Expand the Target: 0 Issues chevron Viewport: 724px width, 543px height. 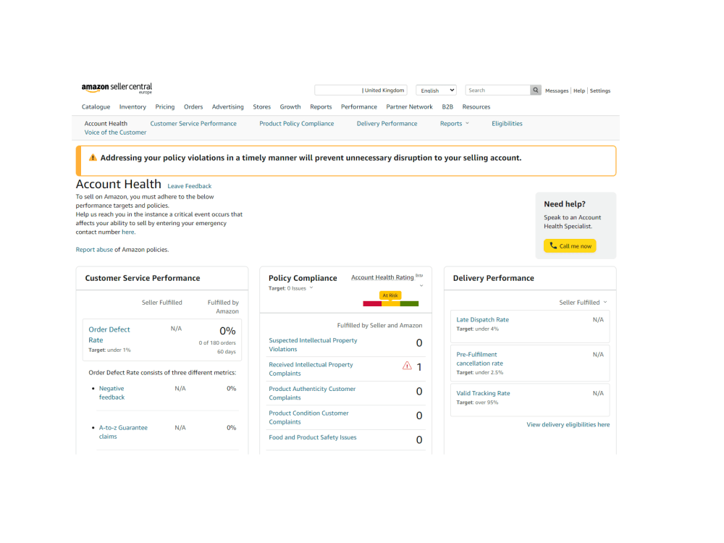(311, 287)
